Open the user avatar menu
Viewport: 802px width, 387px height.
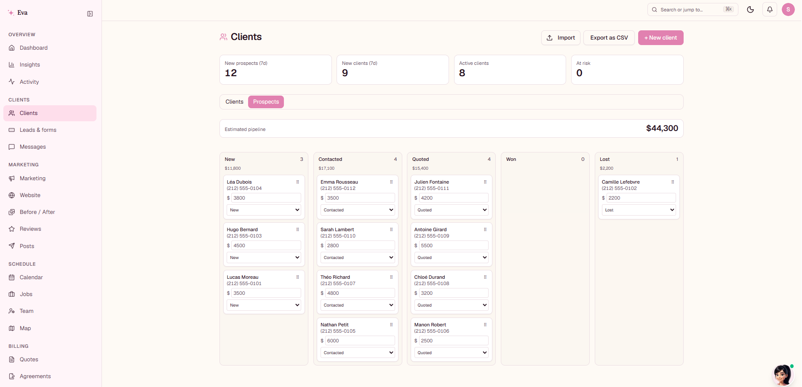coord(788,10)
